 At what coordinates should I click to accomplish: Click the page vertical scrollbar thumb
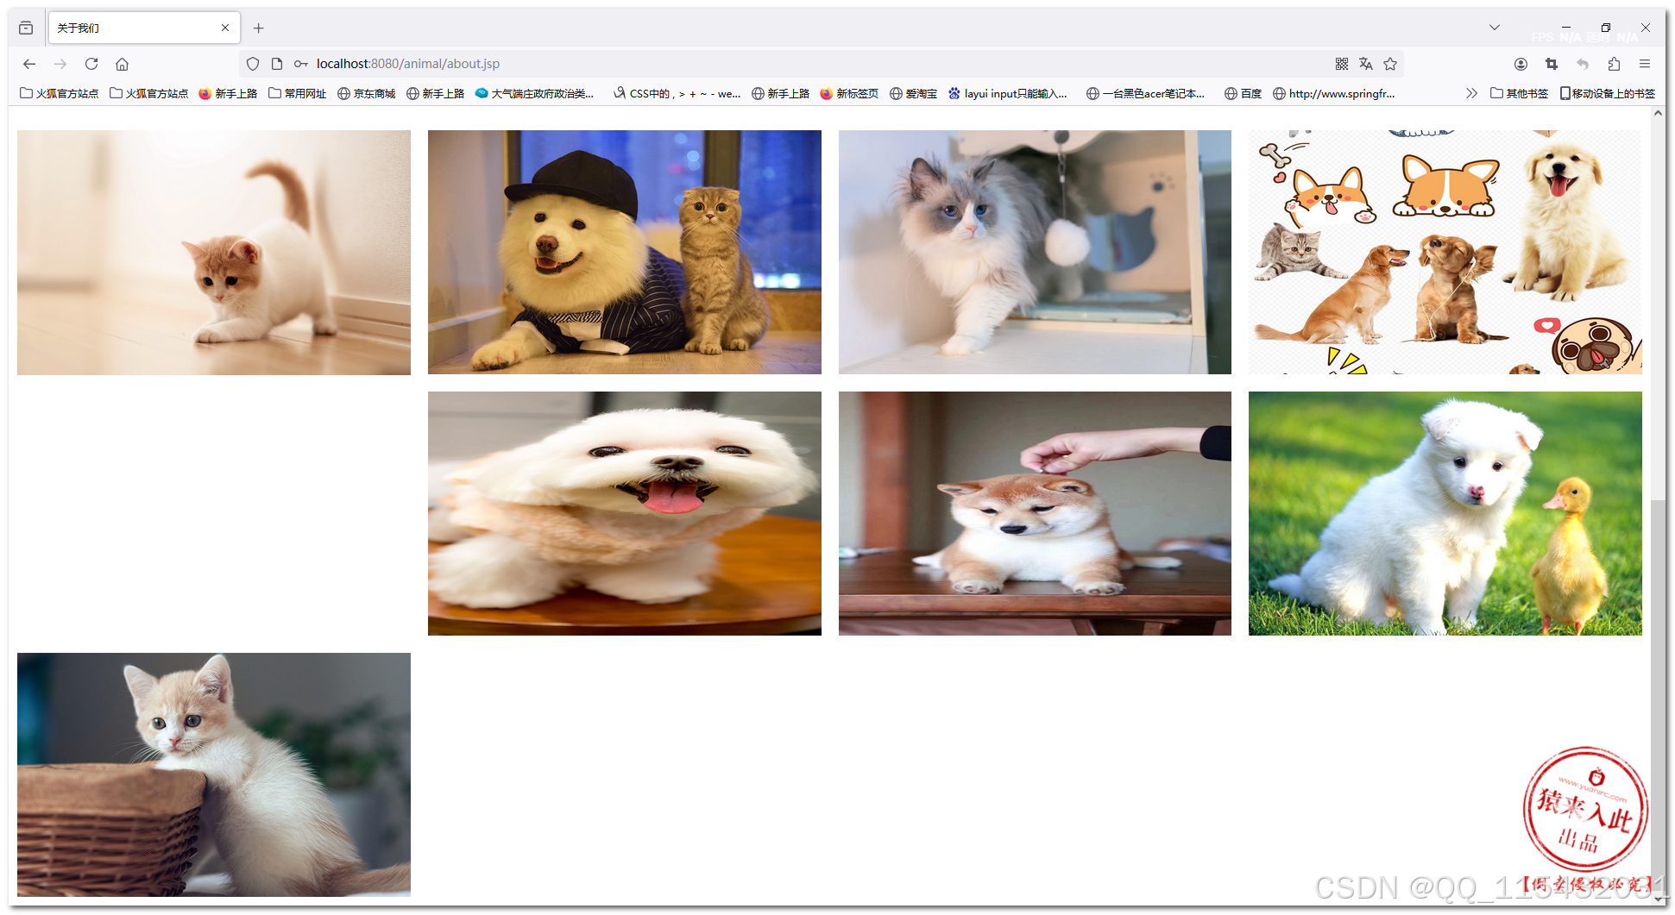coord(1658,696)
